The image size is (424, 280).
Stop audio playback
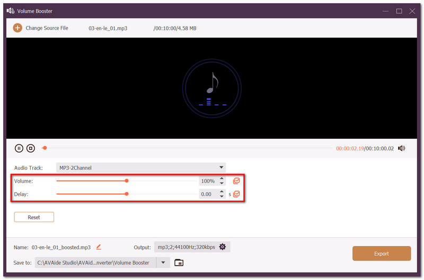[31, 148]
